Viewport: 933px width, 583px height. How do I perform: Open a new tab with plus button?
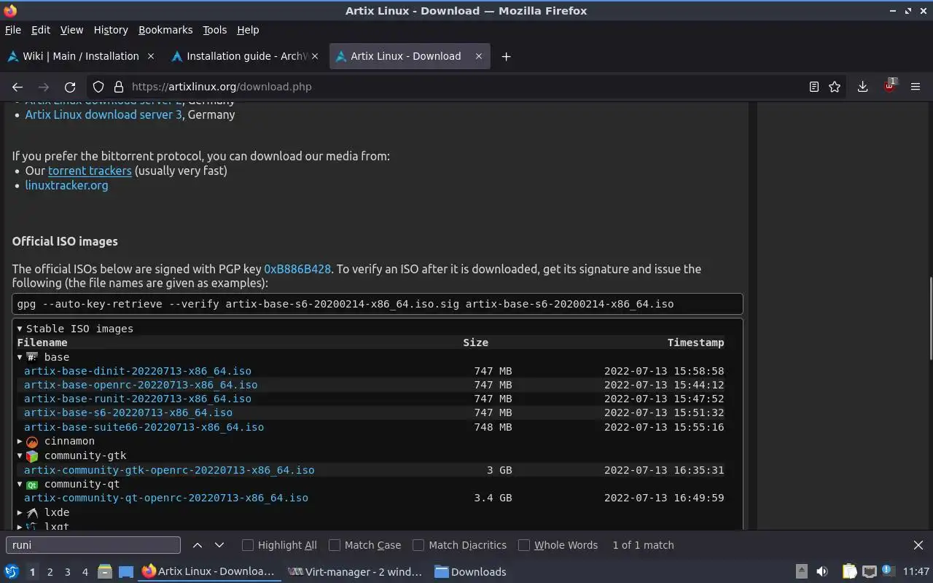click(506, 56)
